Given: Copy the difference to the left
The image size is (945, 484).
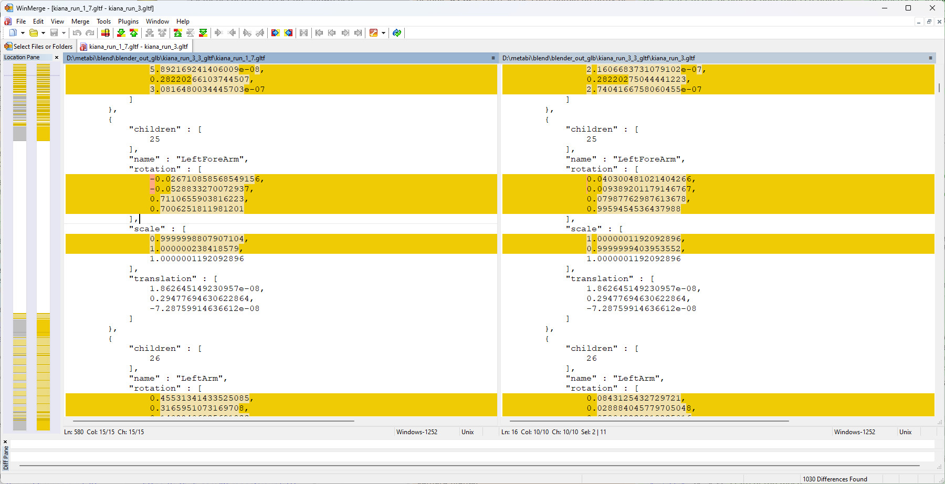Looking at the screenshot, I should click(232, 33).
